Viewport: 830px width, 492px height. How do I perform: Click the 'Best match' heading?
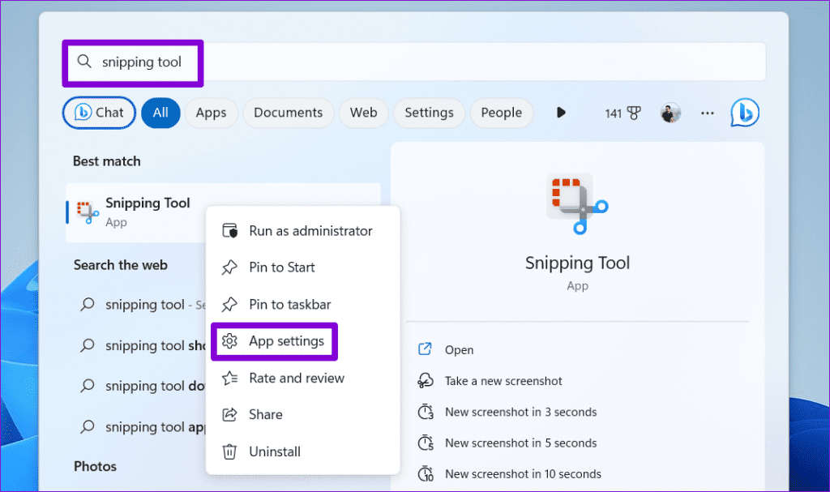(107, 161)
